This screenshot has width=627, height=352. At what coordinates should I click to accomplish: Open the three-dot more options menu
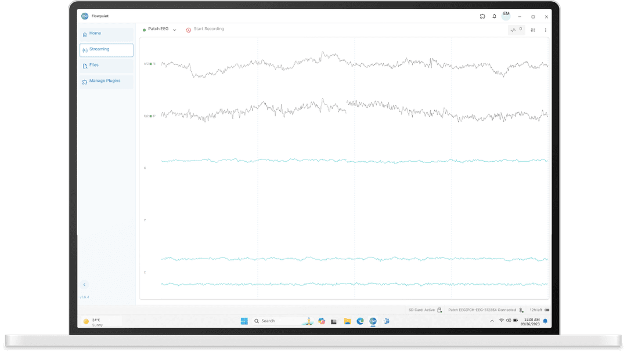coord(545,30)
